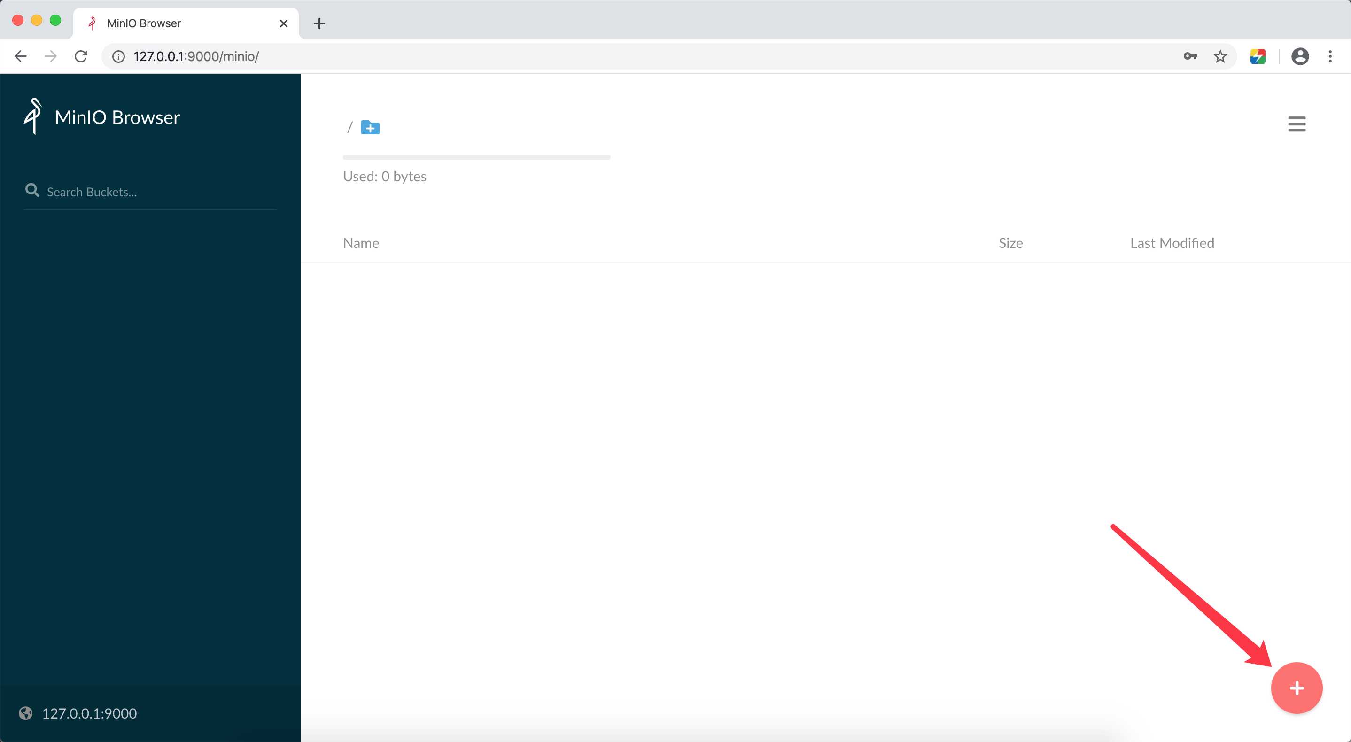Click the 127.0.0.1:9000 server address link
The width and height of the screenshot is (1351, 742).
(x=90, y=713)
